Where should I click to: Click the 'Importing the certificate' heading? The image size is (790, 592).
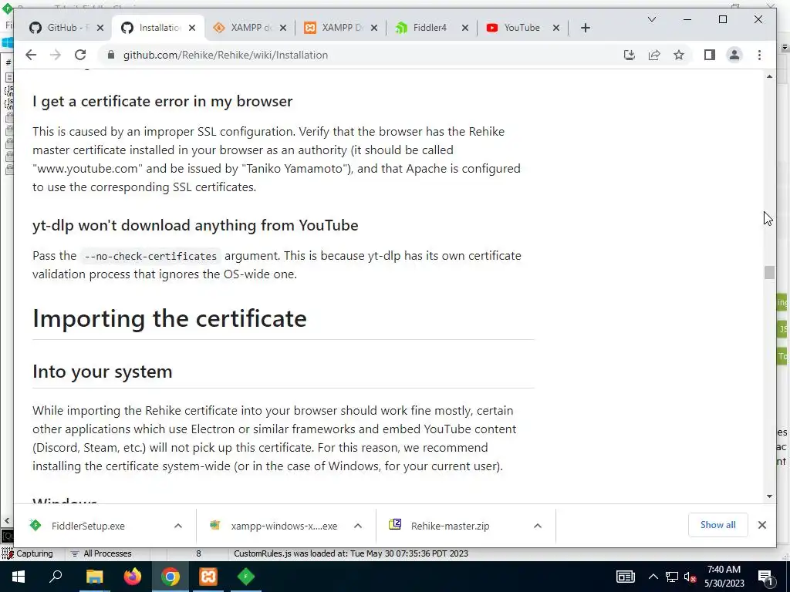(170, 318)
